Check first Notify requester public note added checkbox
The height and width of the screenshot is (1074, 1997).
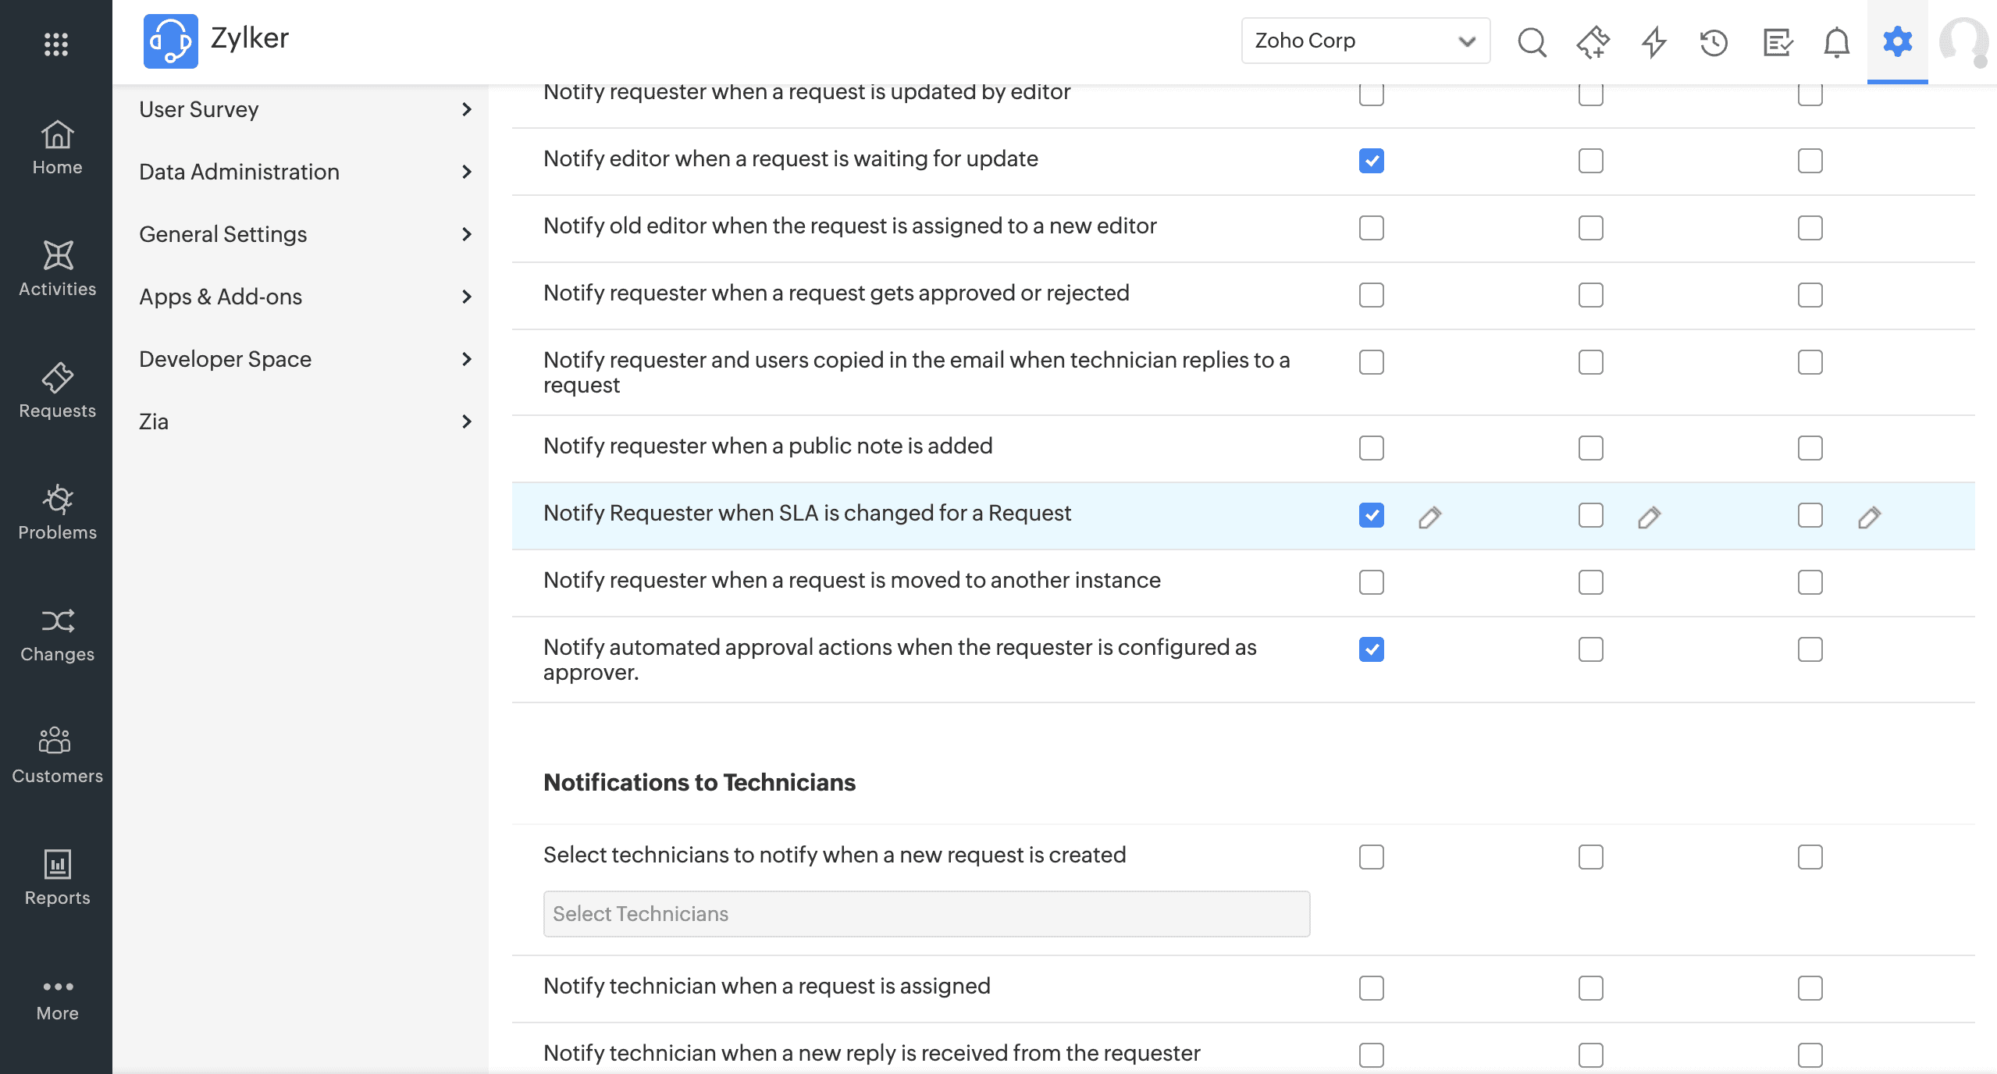[x=1371, y=448]
